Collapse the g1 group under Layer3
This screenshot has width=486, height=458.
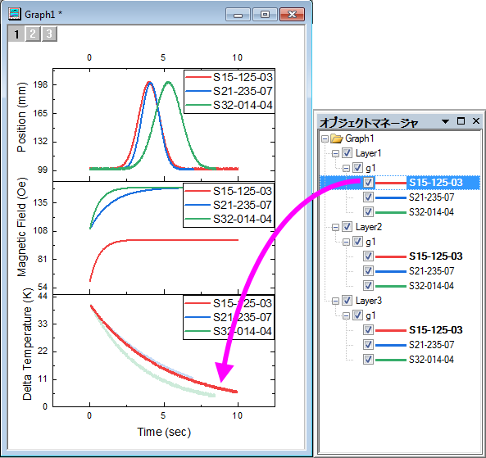(346, 315)
